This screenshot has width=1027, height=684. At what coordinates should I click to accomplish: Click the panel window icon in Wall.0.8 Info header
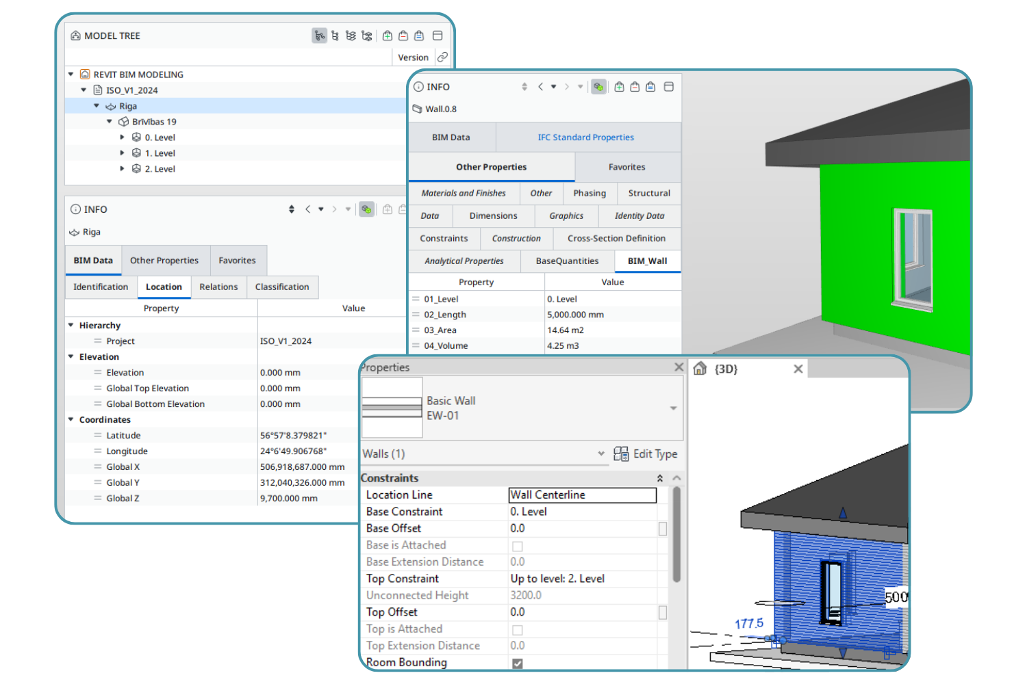[669, 87]
